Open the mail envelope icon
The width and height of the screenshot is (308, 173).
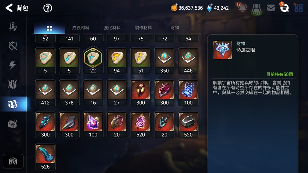[271, 8]
